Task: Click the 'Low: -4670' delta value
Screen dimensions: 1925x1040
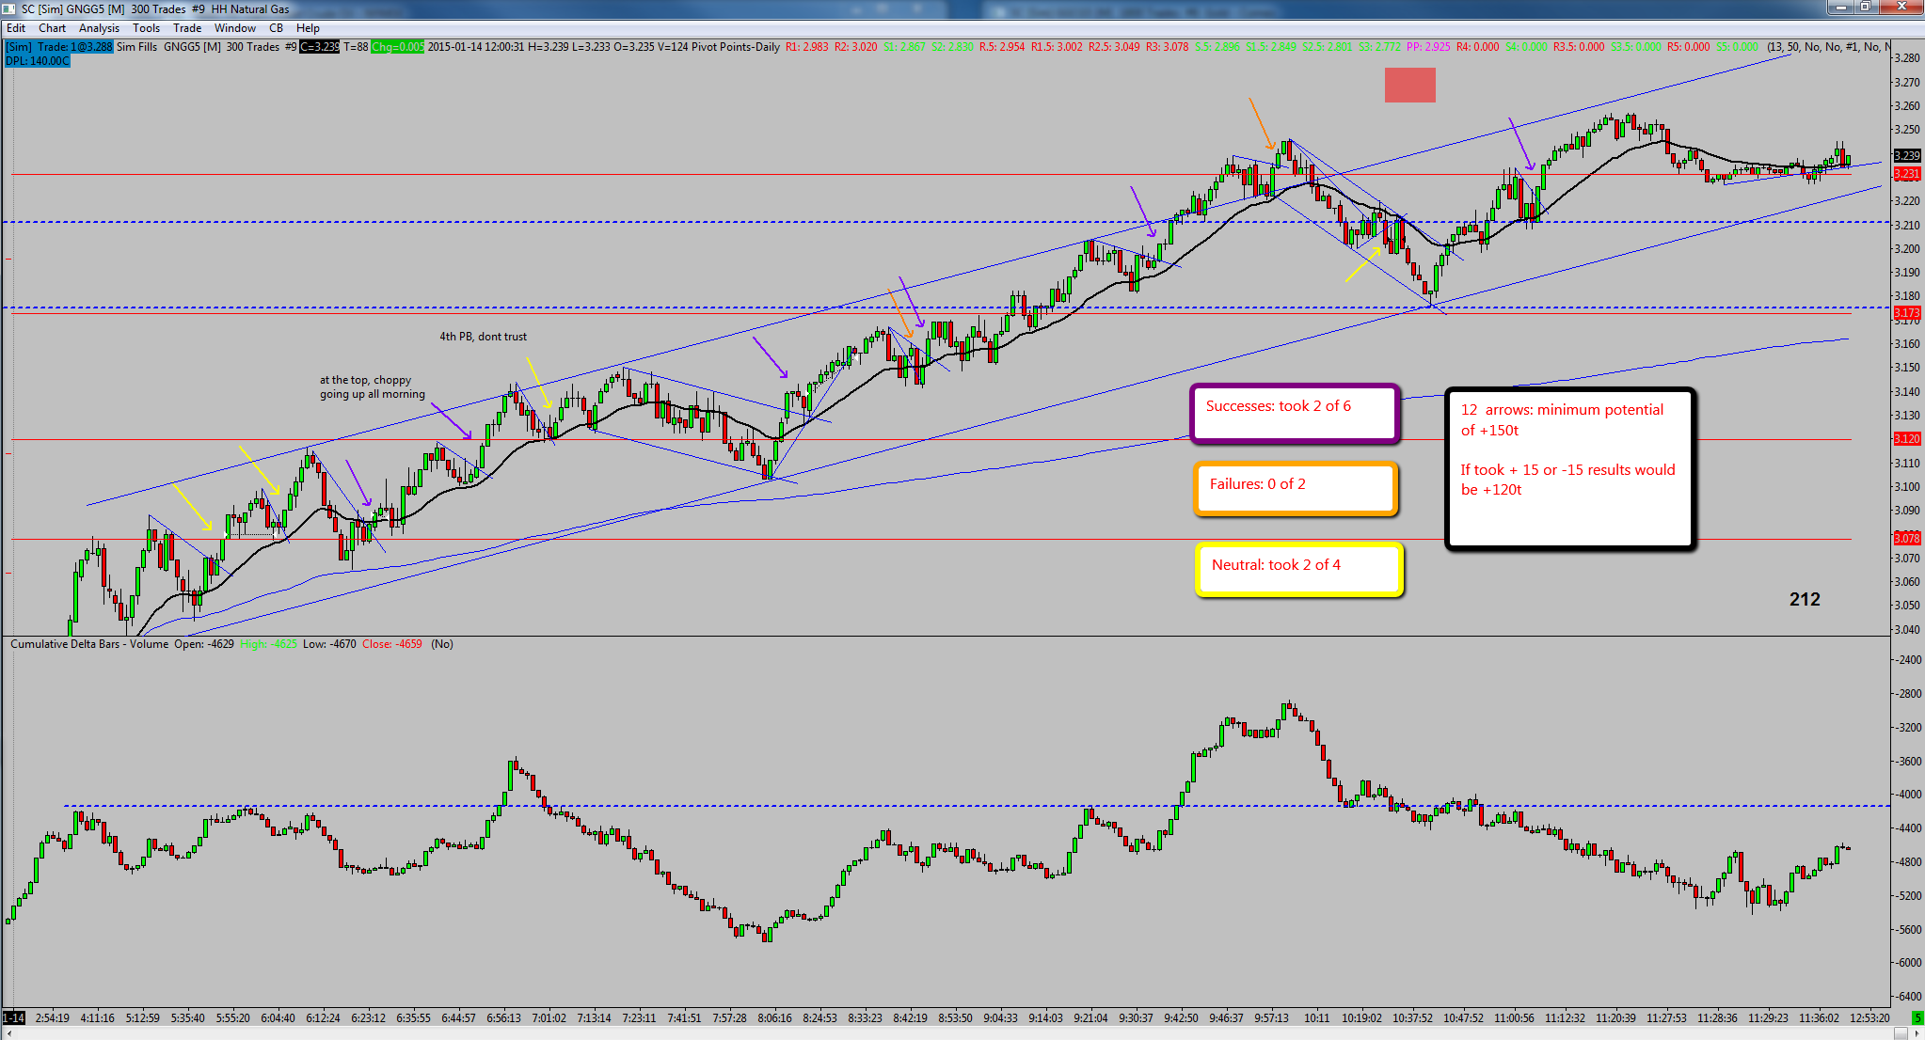Action: click(x=329, y=644)
